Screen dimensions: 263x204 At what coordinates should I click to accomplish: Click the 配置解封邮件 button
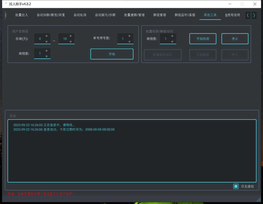(x=163, y=55)
